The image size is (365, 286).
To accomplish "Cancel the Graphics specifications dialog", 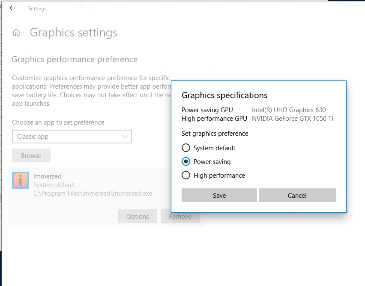I will coord(297,195).
